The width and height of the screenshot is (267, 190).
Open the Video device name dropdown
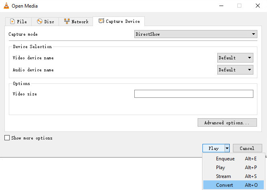(x=235, y=58)
